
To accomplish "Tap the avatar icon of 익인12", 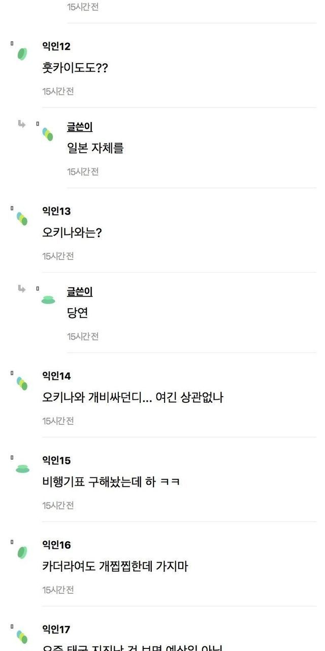I will [x=22, y=53].
